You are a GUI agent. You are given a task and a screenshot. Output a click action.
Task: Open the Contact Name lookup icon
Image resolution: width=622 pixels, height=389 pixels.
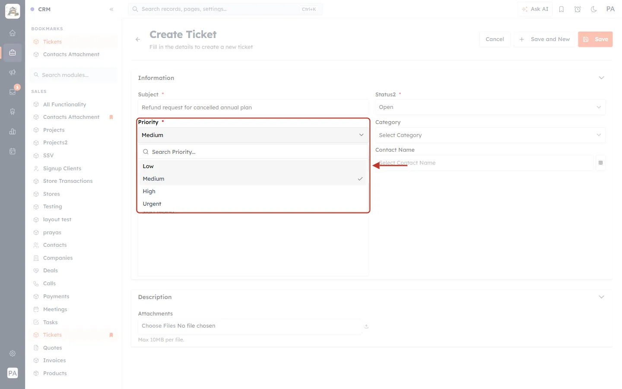pyautogui.click(x=600, y=163)
